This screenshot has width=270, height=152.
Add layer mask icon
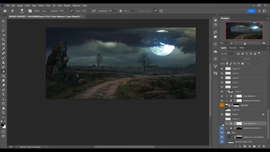pyautogui.click(x=245, y=147)
